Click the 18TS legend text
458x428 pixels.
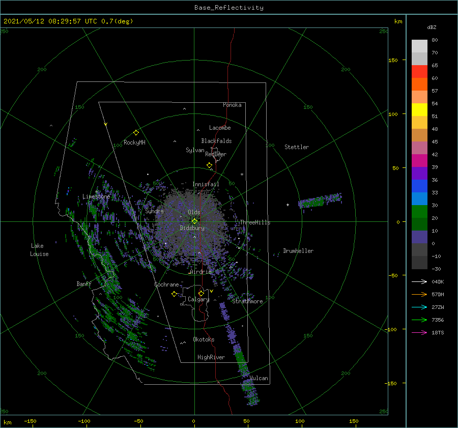(x=438, y=332)
